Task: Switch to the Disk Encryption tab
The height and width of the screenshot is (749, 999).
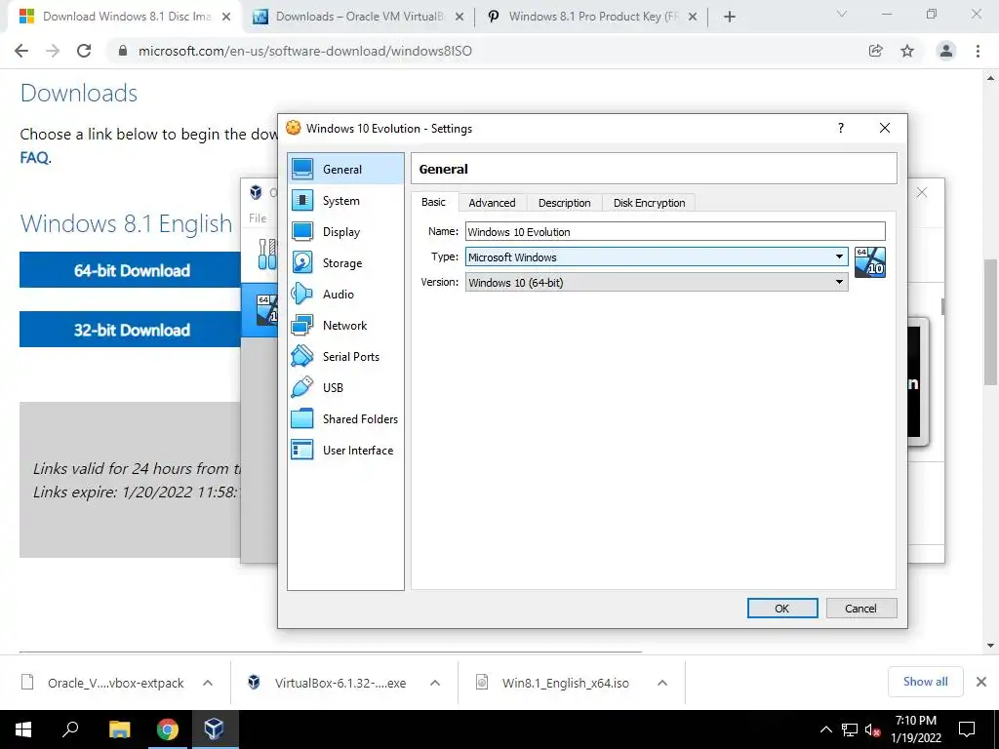Action: [649, 203]
